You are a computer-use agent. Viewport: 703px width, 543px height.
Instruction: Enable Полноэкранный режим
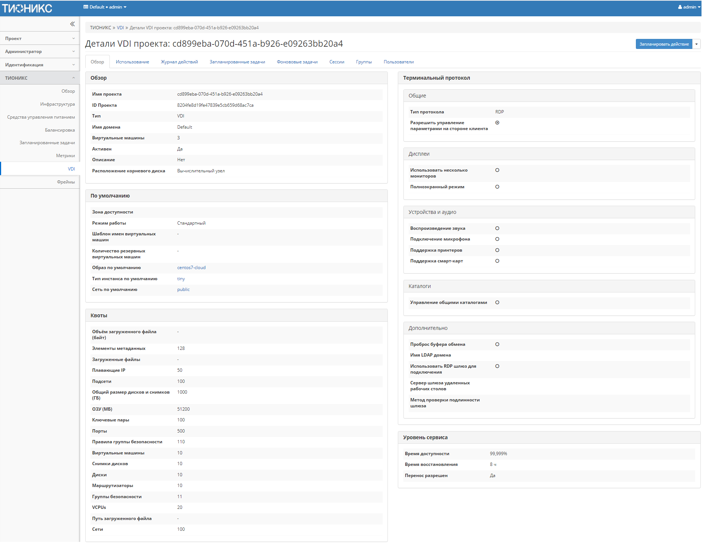point(497,187)
